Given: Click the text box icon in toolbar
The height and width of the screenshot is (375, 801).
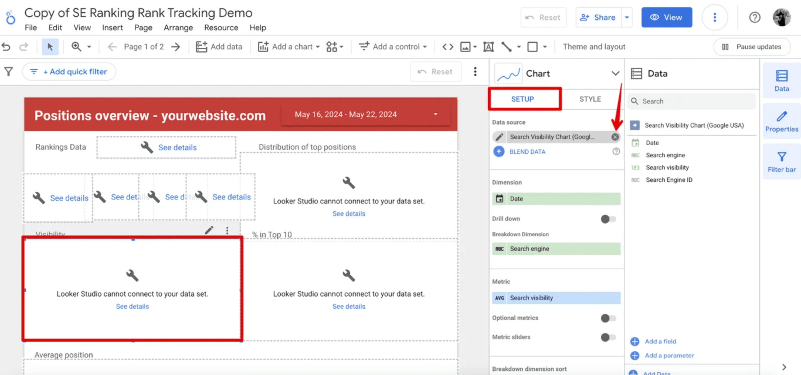Looking at the screenshot, I should [x=488, y=47].
